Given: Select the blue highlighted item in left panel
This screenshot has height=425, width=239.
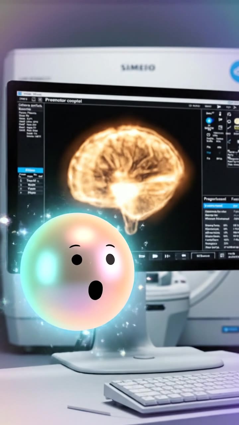Looking at the screenshot, I should (30, 170).
